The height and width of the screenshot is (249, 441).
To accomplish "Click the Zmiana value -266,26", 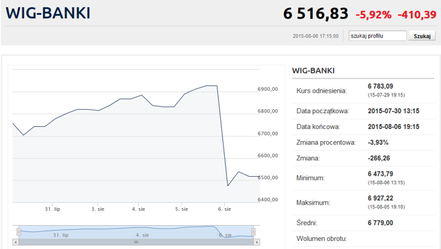I will click(379, 158).
